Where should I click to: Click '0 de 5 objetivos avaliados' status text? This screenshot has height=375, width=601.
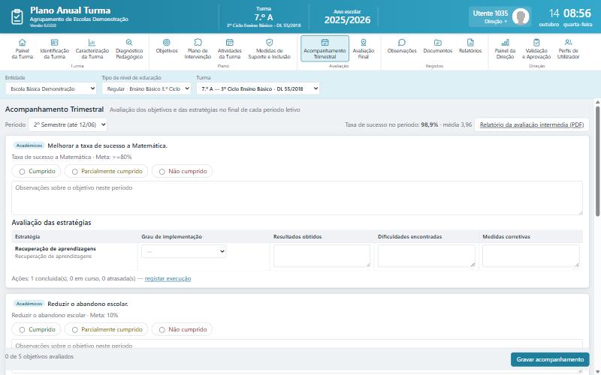click(40, 357)
